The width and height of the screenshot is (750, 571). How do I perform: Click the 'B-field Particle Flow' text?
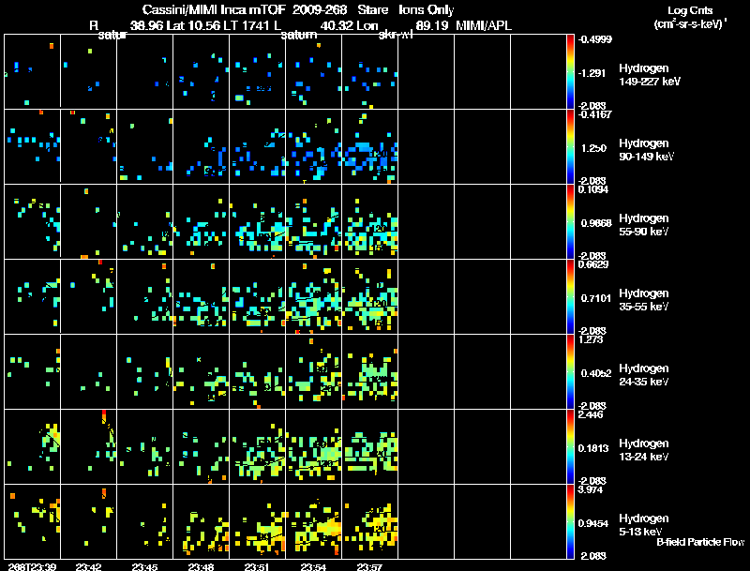click(x=700, y=542)
